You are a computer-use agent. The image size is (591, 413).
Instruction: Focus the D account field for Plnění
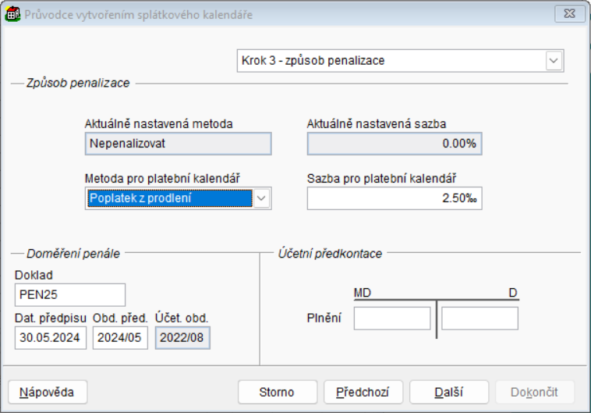coord(480,319)
